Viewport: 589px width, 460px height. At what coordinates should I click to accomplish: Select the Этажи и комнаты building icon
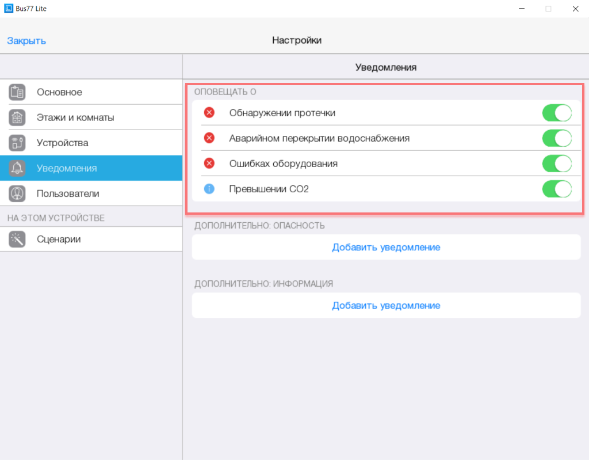[x=17, y=117]
